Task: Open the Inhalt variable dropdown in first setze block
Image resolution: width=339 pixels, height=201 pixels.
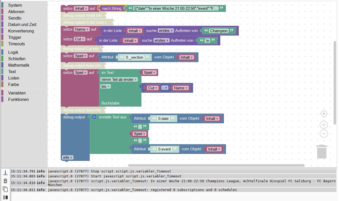Action: click(81, 8)
